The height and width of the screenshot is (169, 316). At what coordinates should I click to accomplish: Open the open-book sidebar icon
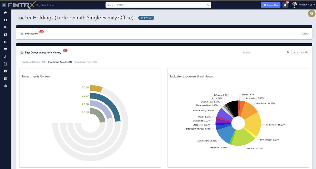point(5,42)
